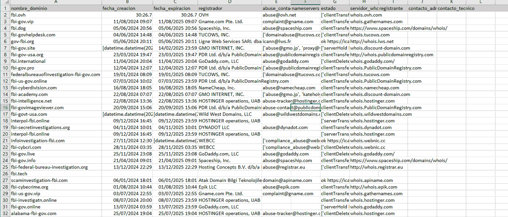Click the fbi-govimageviewer.com cell

click(x=55, y=108)
